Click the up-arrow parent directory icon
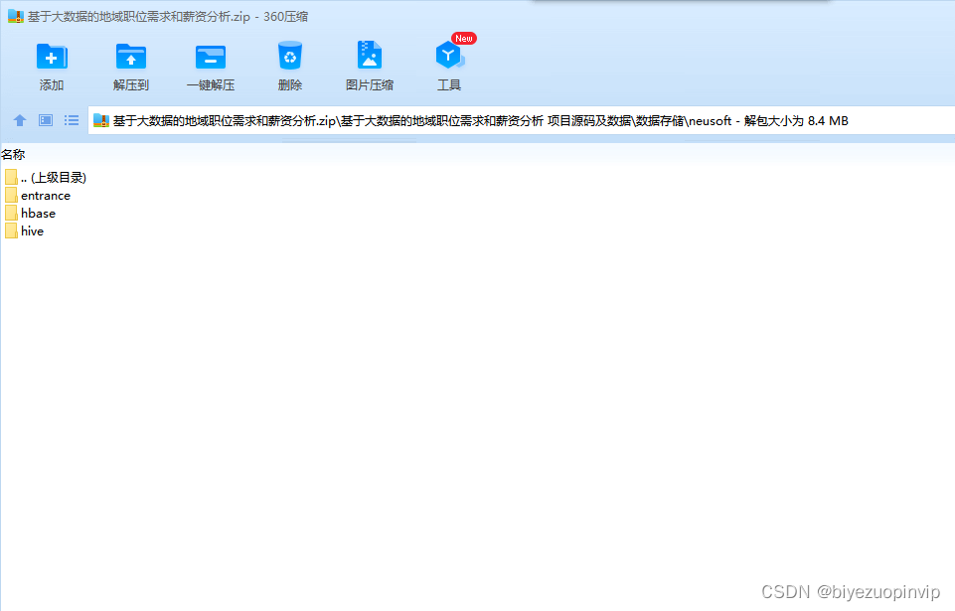Image resolution: width=955 pixels, height=611 pixels. coord(19,119)
